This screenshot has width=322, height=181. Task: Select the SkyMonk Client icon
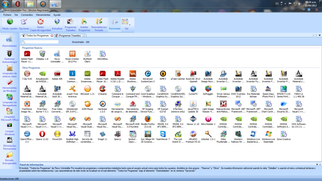87,57
